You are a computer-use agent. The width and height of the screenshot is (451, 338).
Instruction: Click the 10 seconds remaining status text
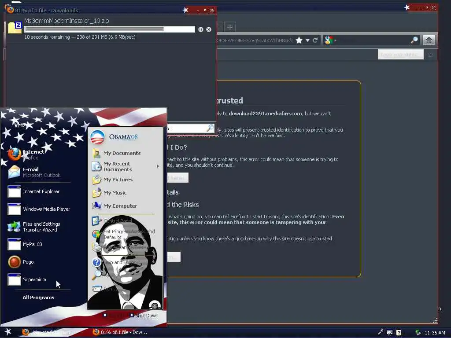[80, 37]
